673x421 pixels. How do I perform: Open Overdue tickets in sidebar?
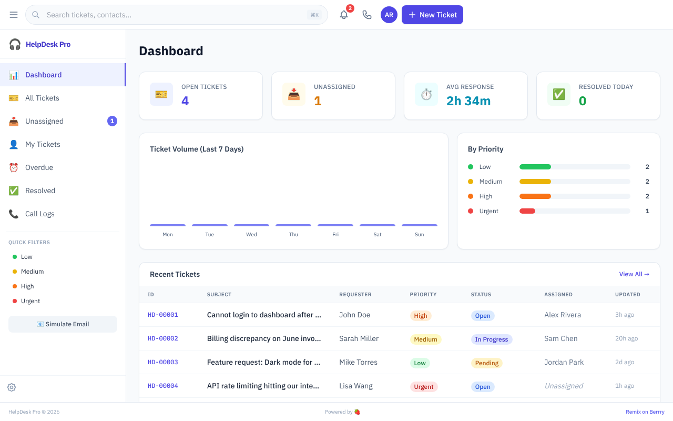63,167
